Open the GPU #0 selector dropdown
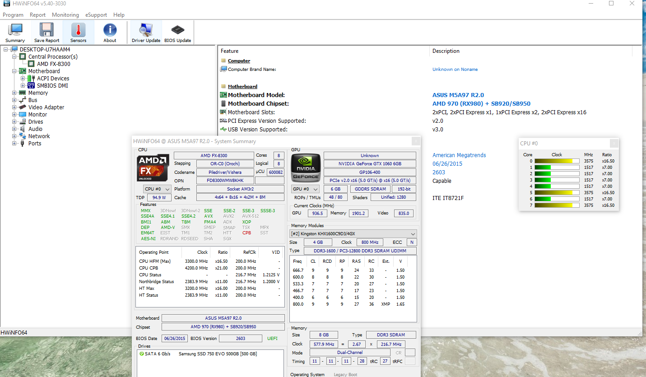Image resolution: width=646 pixels, height=377 pixels. click(x=305, y=189)
